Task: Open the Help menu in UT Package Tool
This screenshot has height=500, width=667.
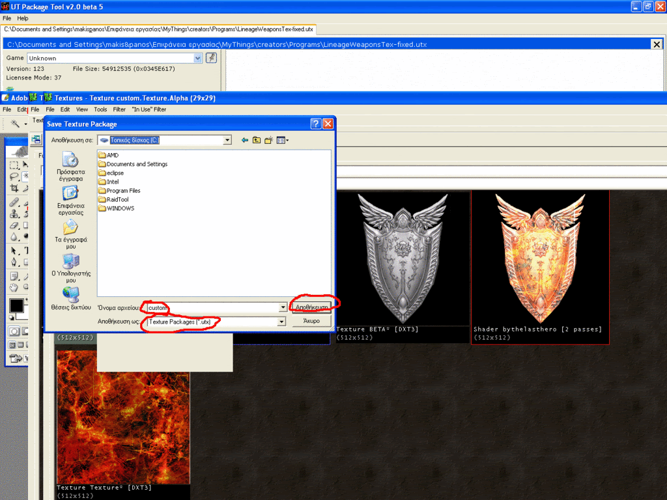Action: pos(23,18)
